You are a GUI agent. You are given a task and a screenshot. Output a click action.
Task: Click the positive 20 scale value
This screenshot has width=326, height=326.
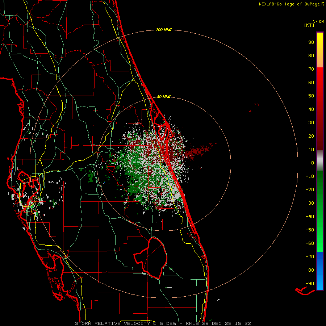click(311, 136)
